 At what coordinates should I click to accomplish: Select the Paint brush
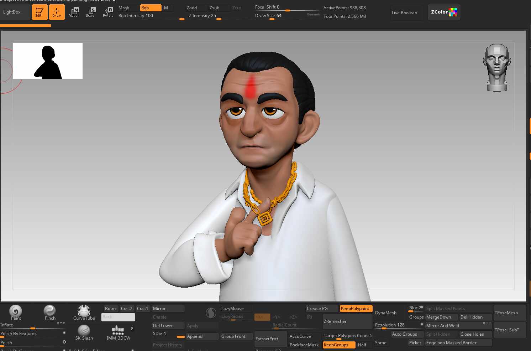16,313
